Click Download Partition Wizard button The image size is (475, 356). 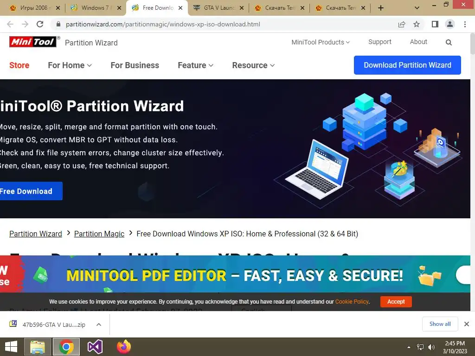(x=407, y=65)
